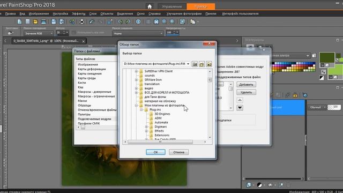Select the Automate folder
Viewport: 343px width, 193px height.
point(161,122)
